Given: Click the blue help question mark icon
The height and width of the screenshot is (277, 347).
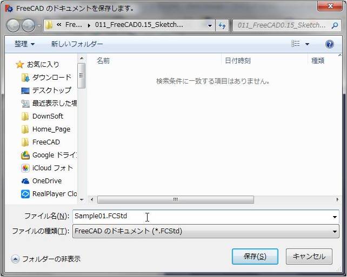Looking at the screenshot, I should pos(330,44).
